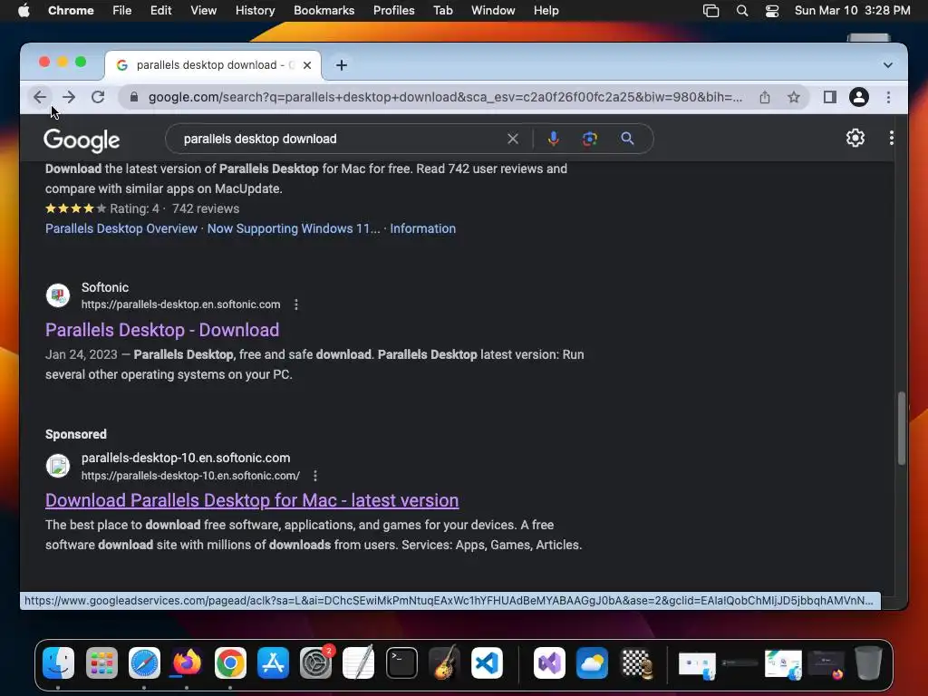The width and height of the screenshot is (928, 696).
Task: Open App Store from the Dock
Action: click(x=273, y=662)
